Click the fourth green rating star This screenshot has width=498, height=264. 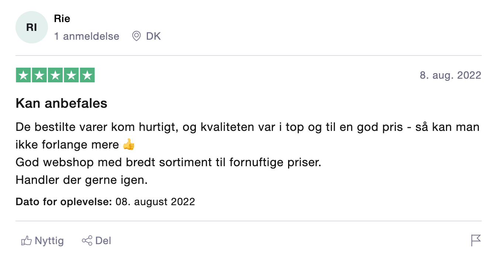pos(71,75)
